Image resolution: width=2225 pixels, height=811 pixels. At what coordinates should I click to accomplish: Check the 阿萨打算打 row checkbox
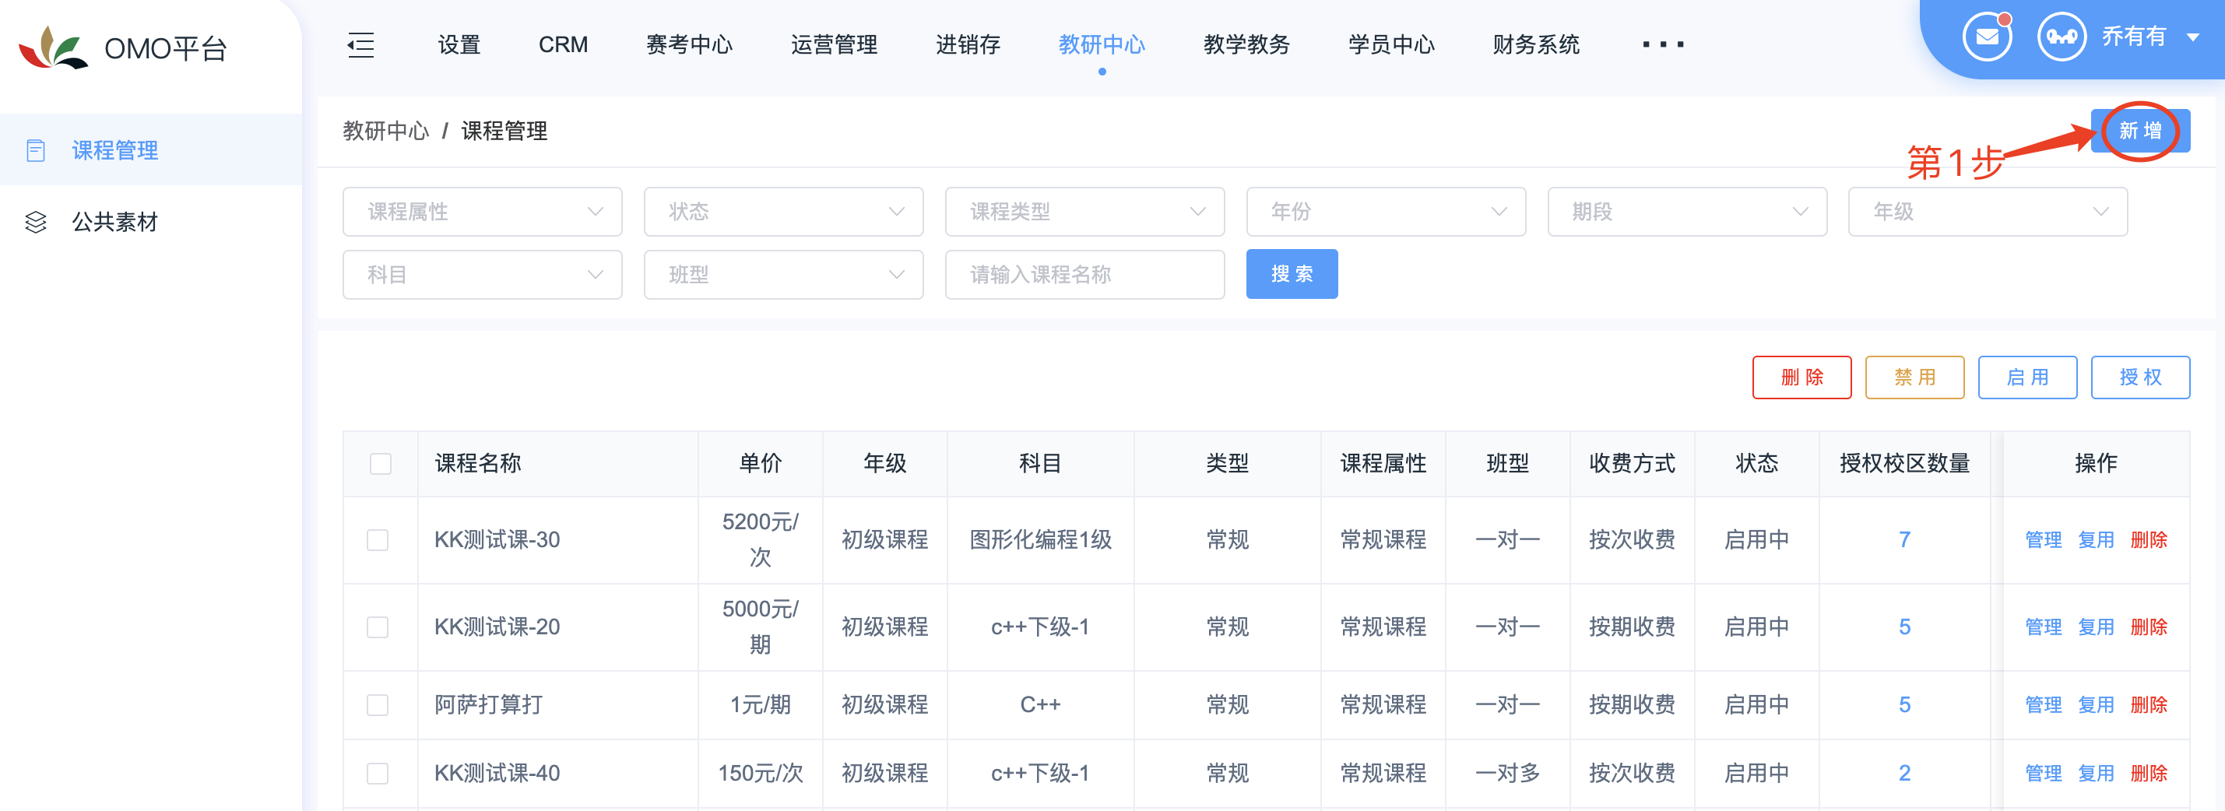pyautogui.click(x=378, y=705)
